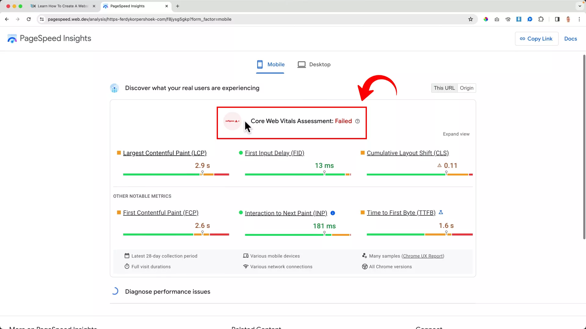
Task: Open the blue download extension icon
Action: 519,19
